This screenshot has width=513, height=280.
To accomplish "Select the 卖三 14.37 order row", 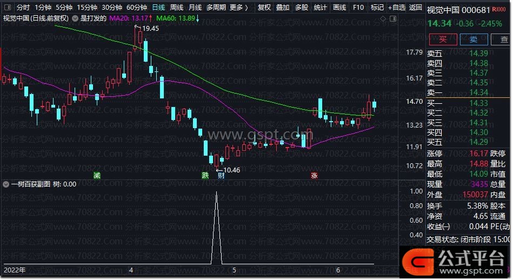I will click(457, 73).
